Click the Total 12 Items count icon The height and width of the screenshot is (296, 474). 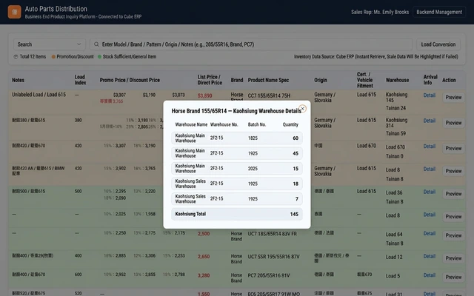[16, 57]
